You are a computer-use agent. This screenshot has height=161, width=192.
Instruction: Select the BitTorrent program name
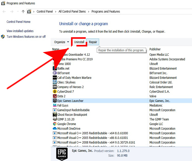(63, 73)
